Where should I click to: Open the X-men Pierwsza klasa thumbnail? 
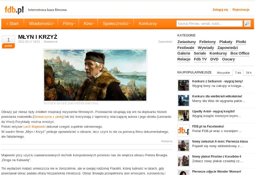184,146
